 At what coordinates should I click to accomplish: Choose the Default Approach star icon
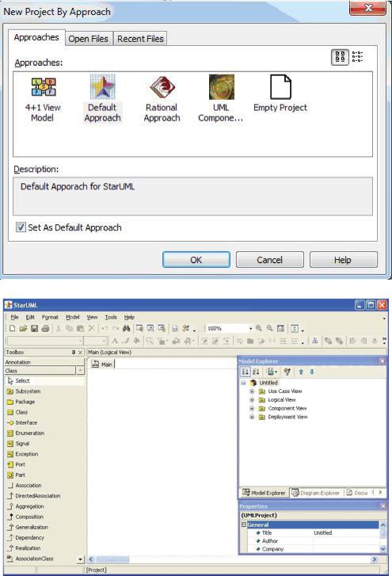tap(103, 87)
